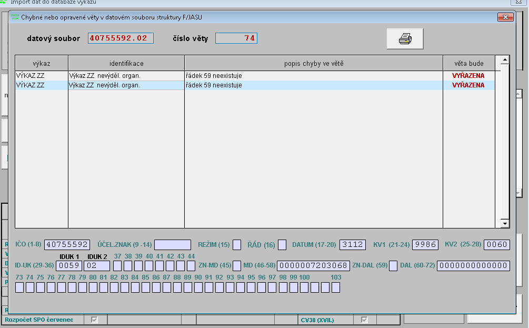Image resolution: width=529 pixels, height=328 pixels.
Task: Click the JASU icon in dialog title
Action: pos(15,17)
